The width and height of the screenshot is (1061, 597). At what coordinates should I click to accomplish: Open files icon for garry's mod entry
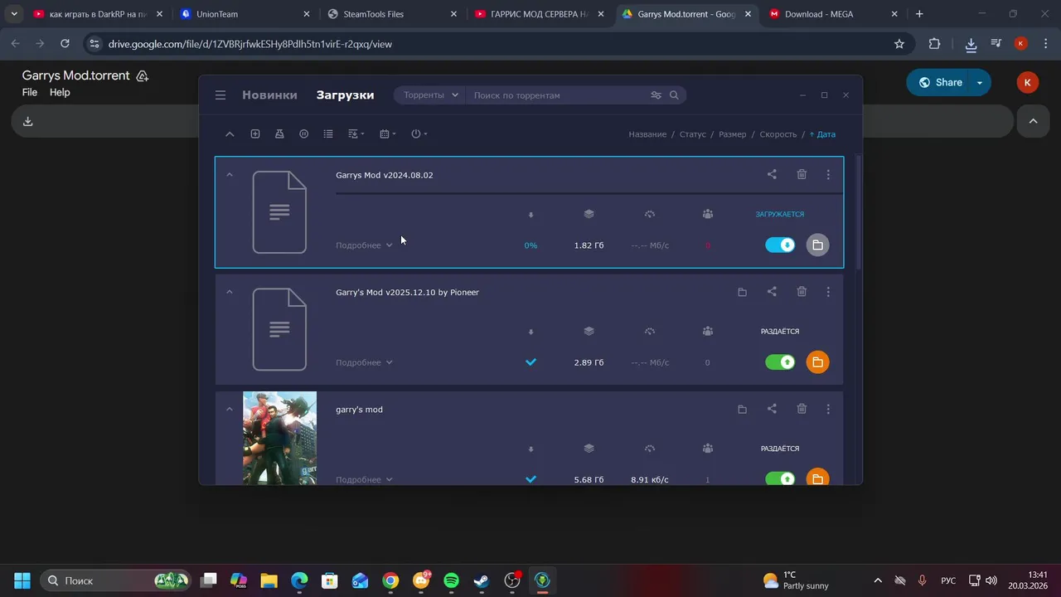coord(742,409)
